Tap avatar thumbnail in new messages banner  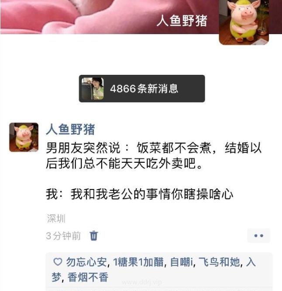(93, 88)
